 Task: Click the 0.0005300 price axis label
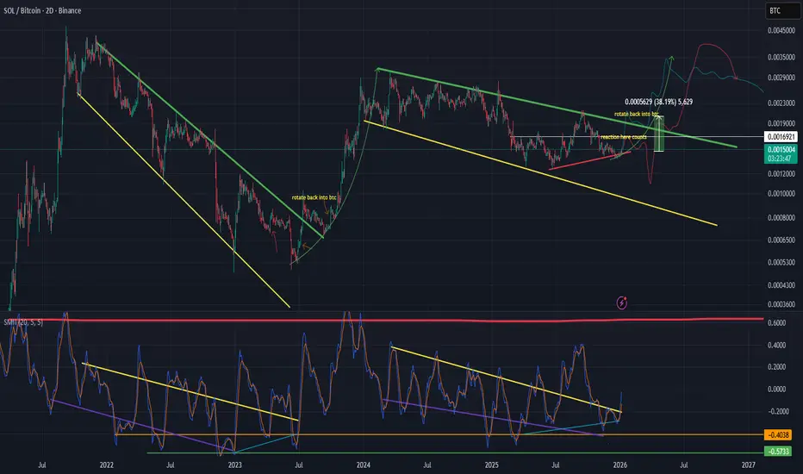[x=781, y=262]
